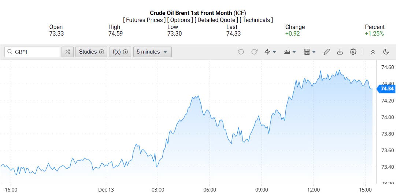Click the 74.34 current price marker
Screen dimensions: 400x193
(387, 88)
